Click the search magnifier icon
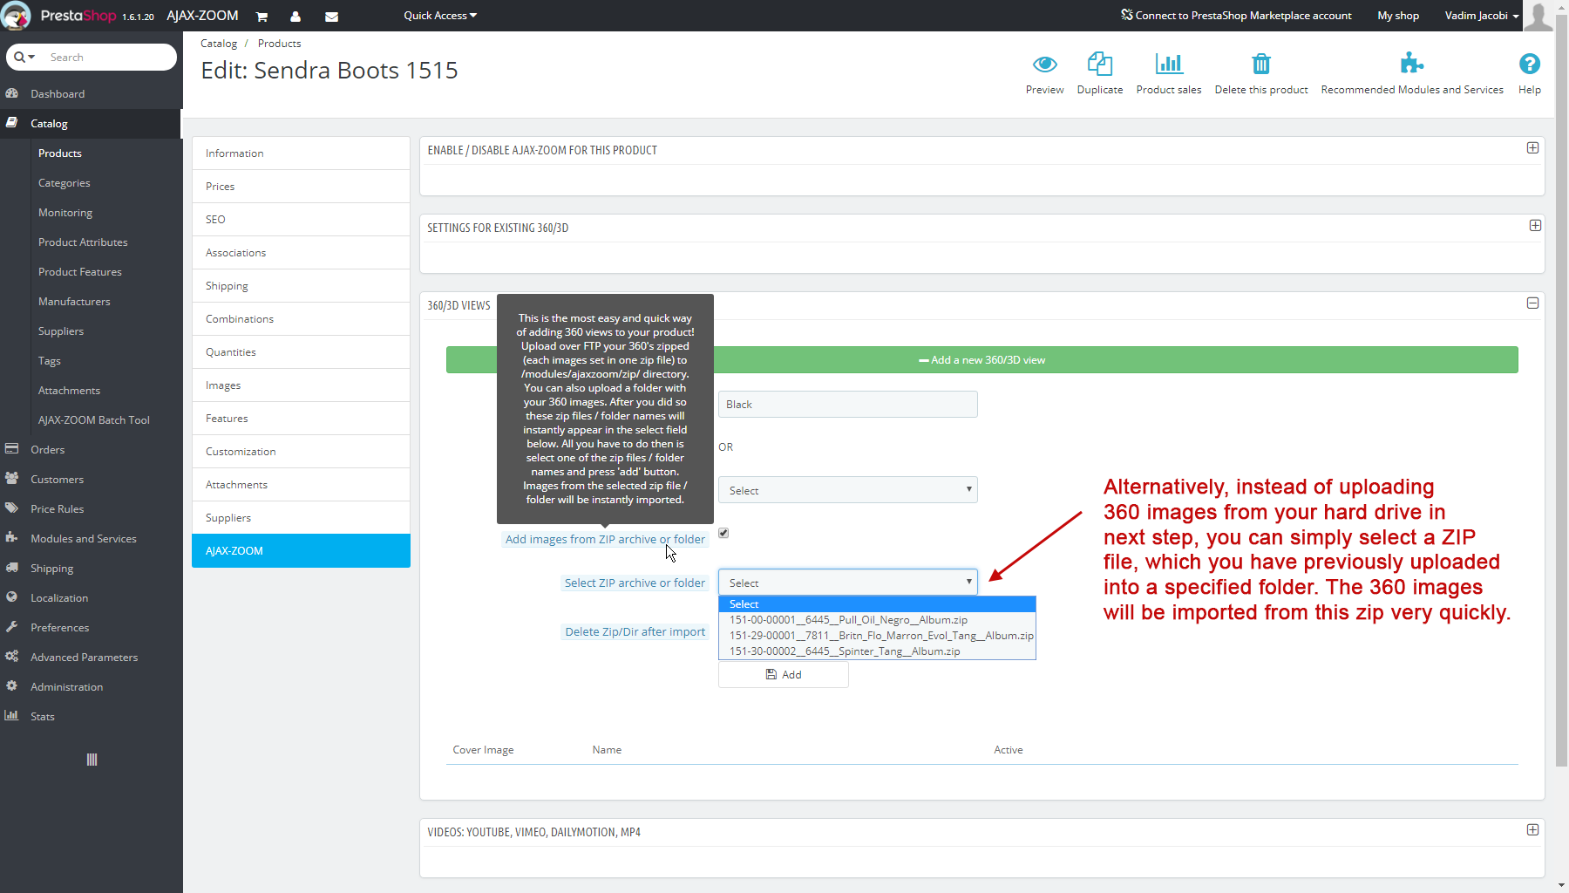 pos(19,57)
